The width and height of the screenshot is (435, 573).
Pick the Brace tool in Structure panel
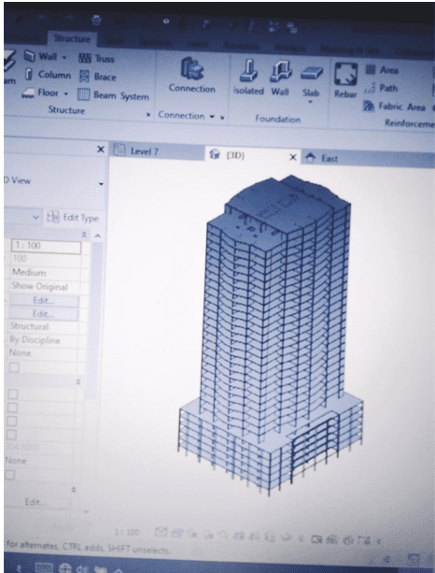click(x=97, y=77)
